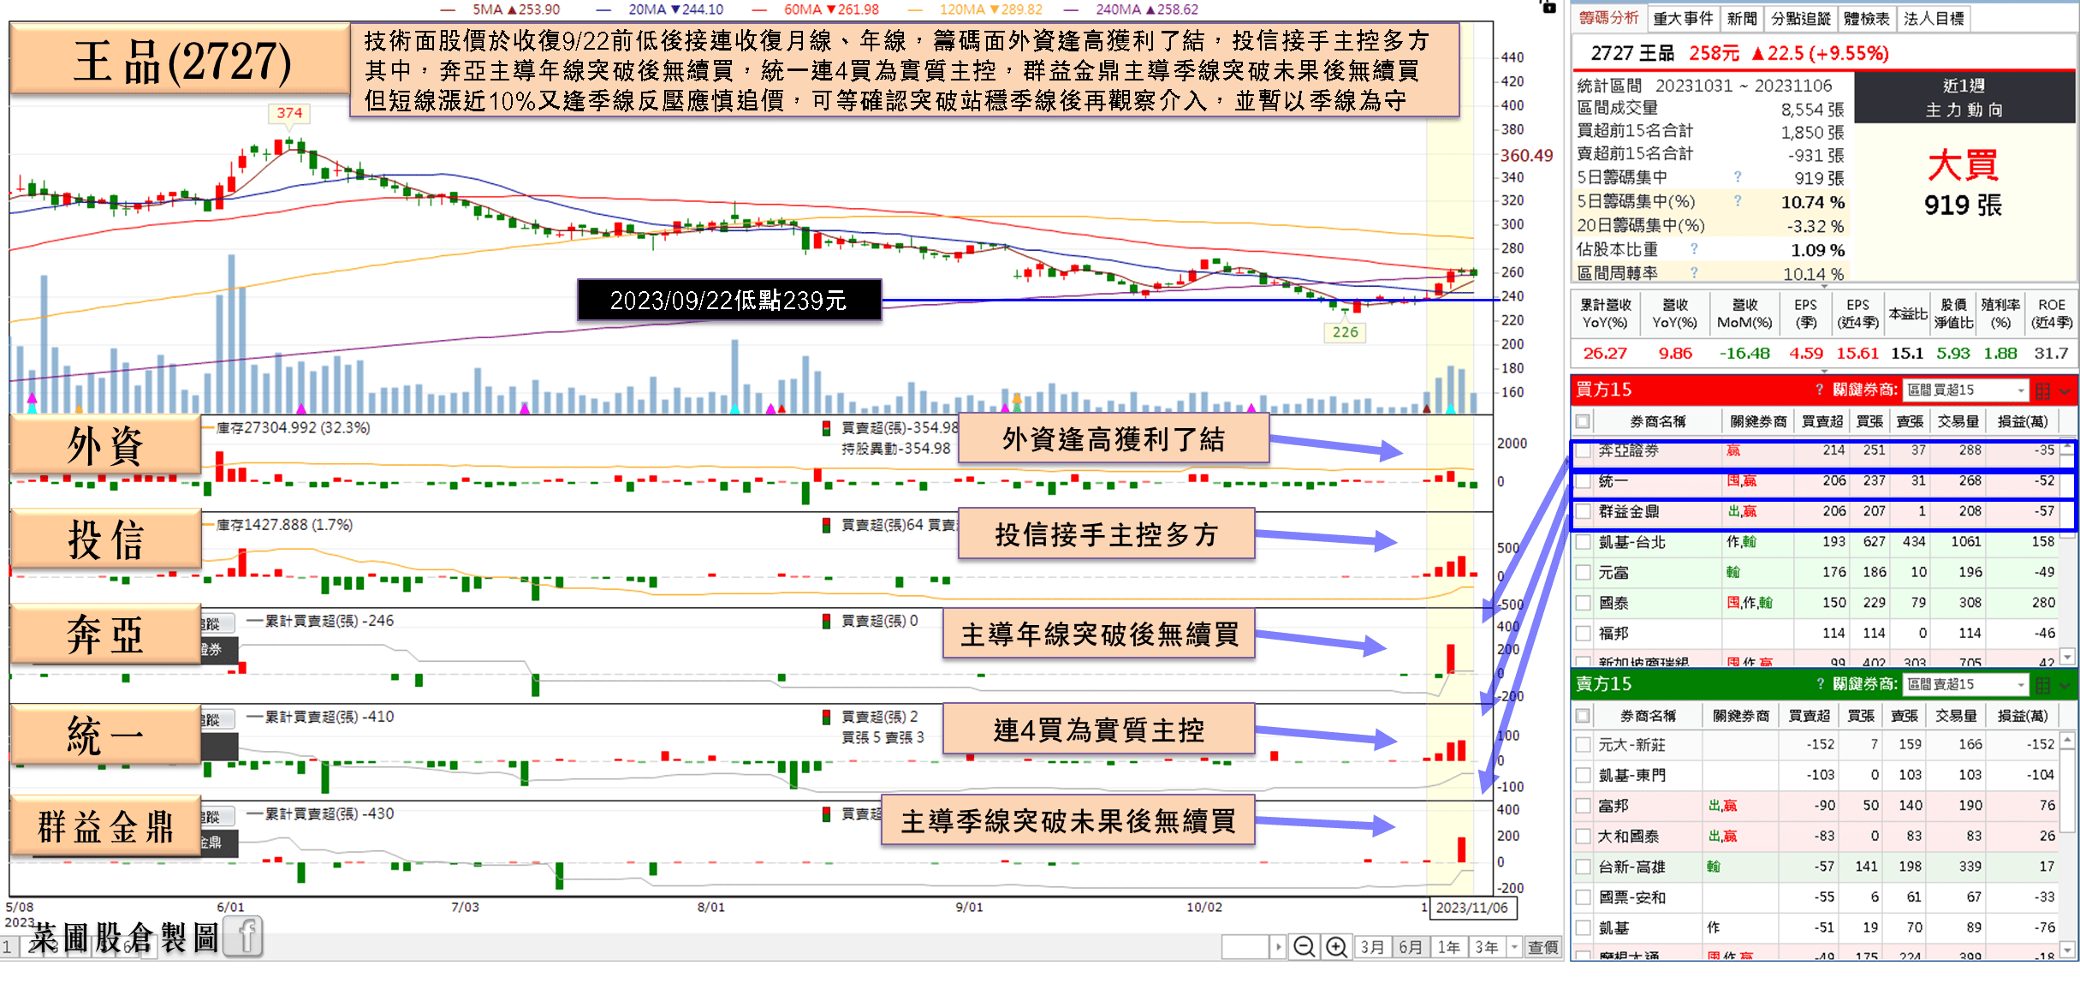Switch to the 分點追蹤 tab
Image resolution: width=2080 pixels, height=983 pixels.
(x=1801, y=18)
